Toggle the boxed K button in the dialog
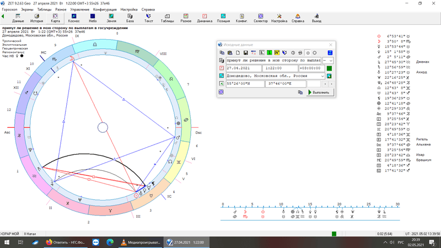This screenshot has height=248, width=441. (262, 53)
